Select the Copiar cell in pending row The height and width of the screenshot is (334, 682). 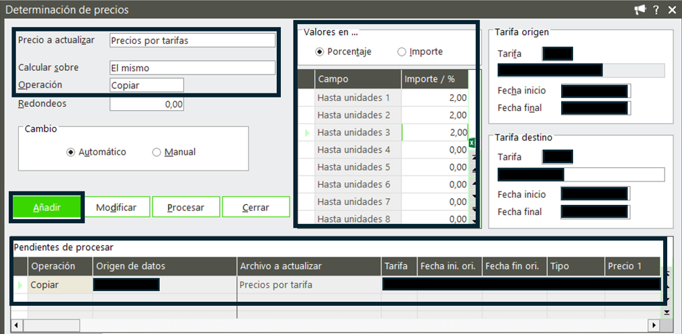coord(60,285)
